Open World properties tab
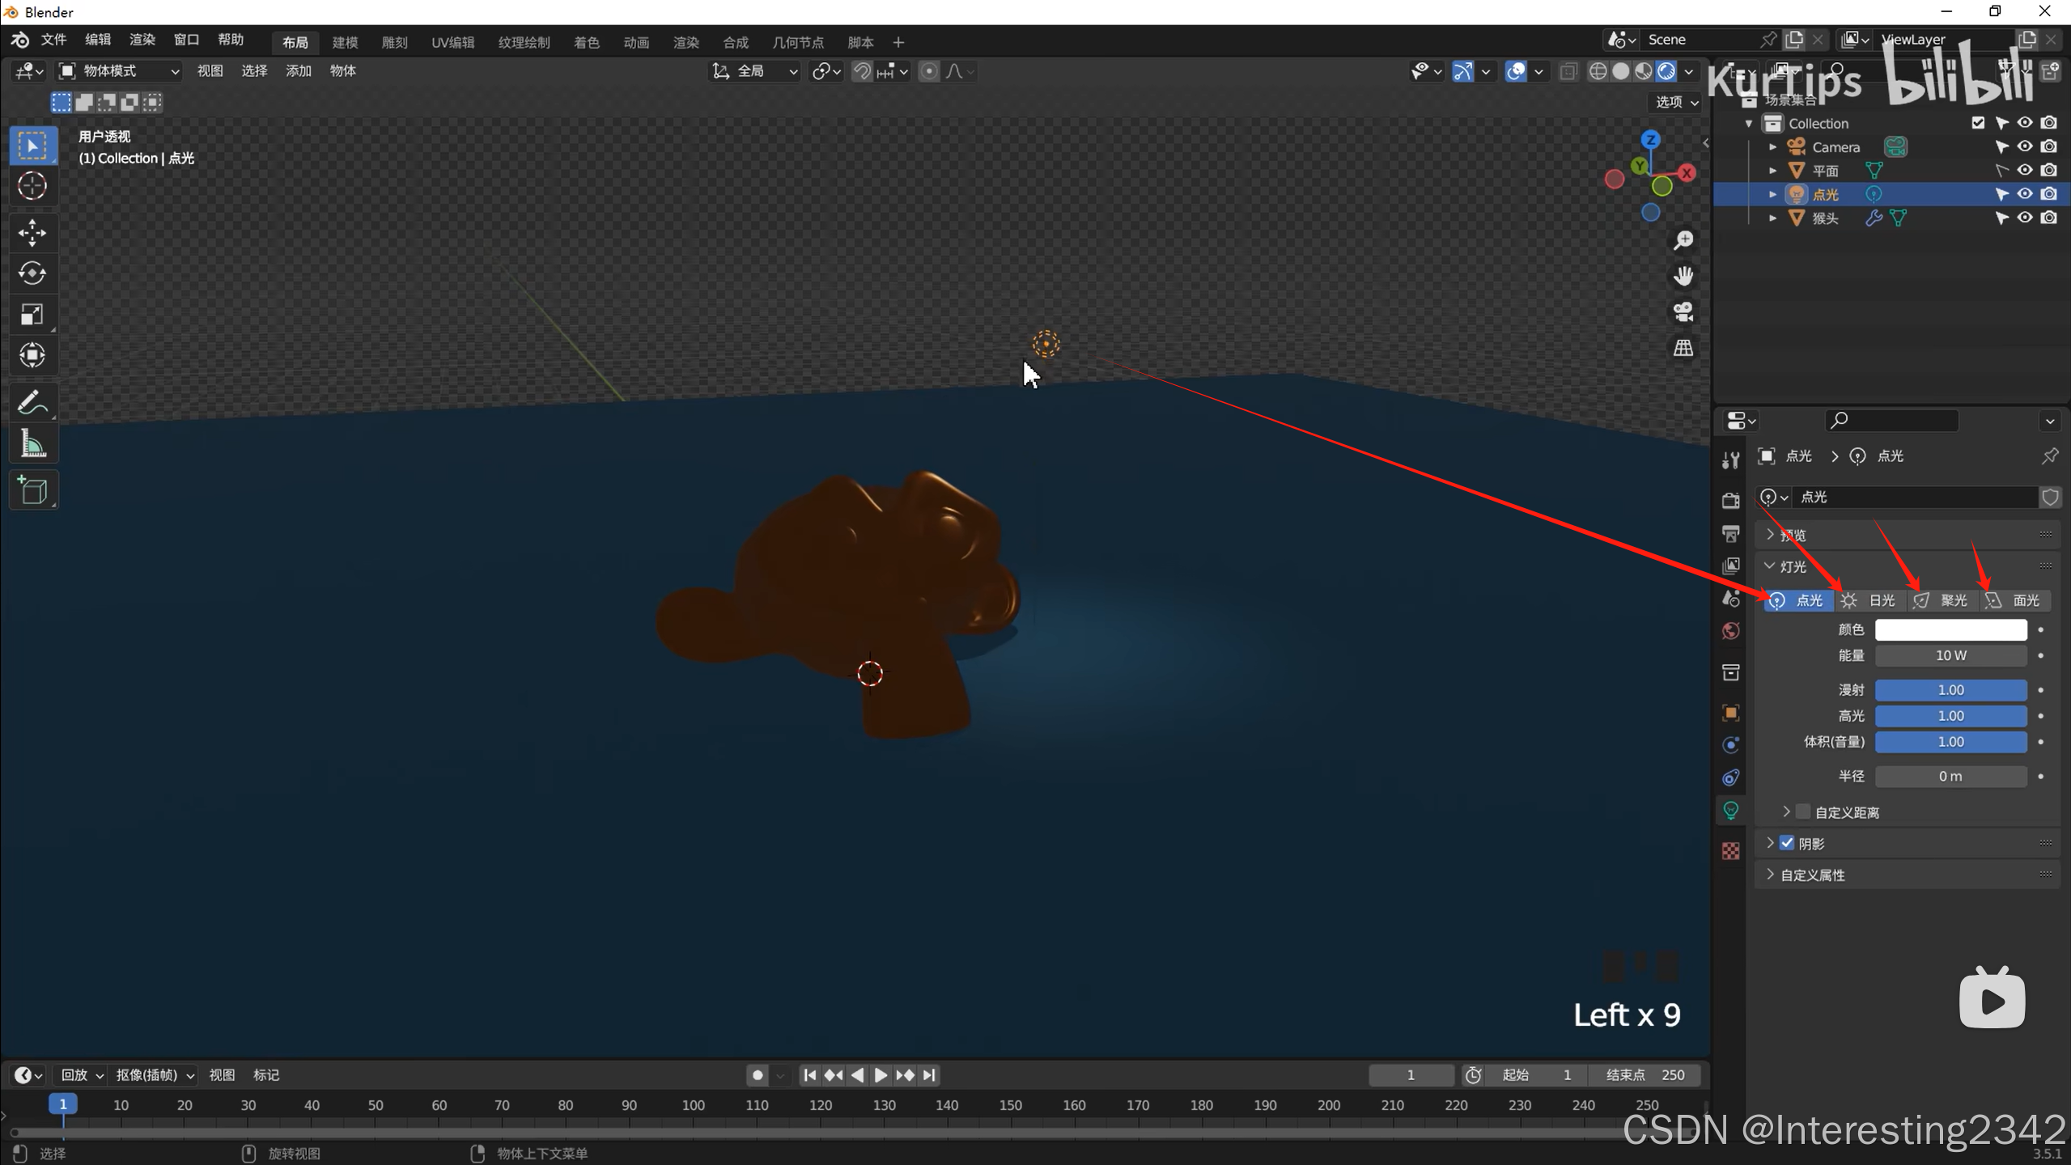The width and height of the screenshot is (2071, 1165). [x=1731, y=631]
